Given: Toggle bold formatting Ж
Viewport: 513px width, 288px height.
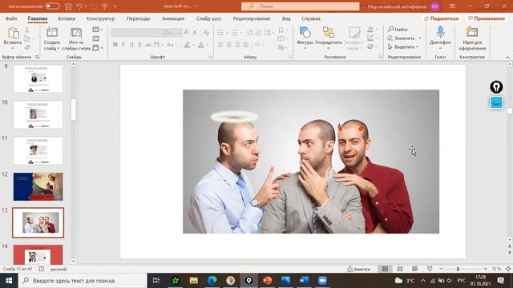Looking at the screenshot, I should (x=115, y=45).
